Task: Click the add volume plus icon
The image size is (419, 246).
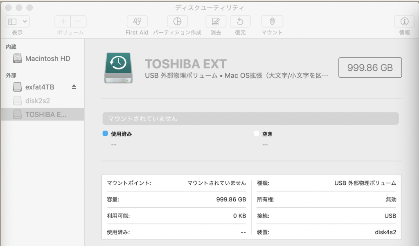Action: tap(63, 21)
